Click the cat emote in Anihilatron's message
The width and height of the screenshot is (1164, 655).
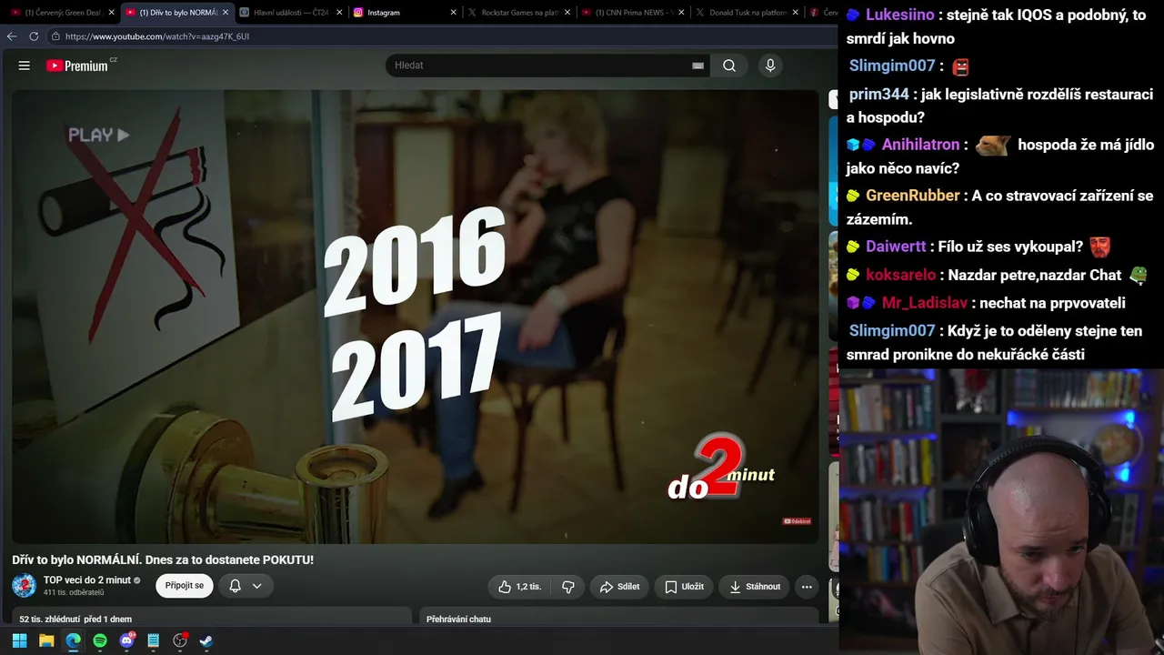[992, 145]
